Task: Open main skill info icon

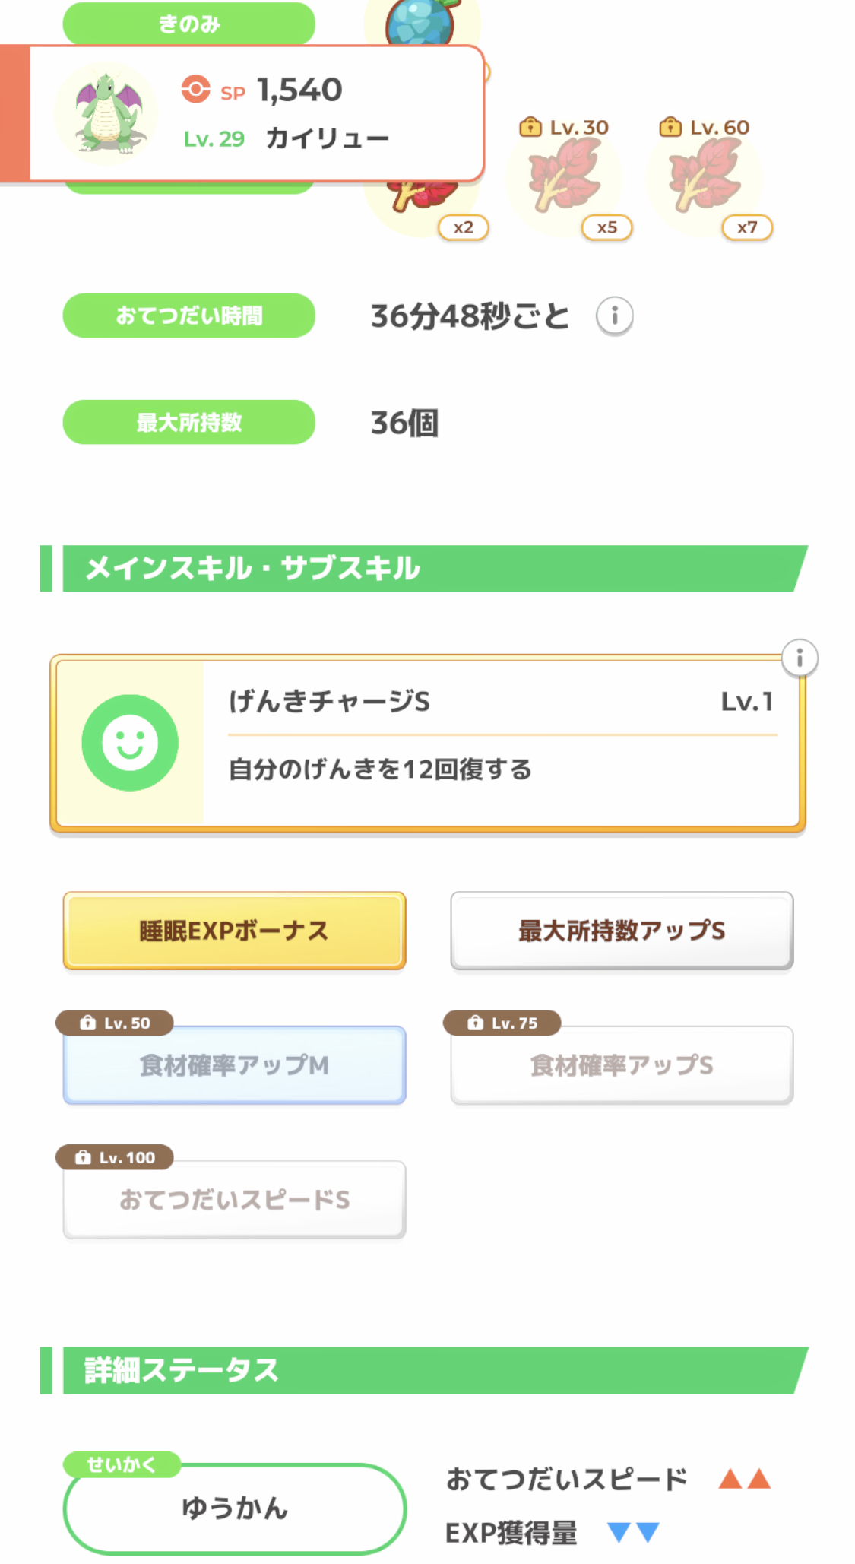Action: 799,658
